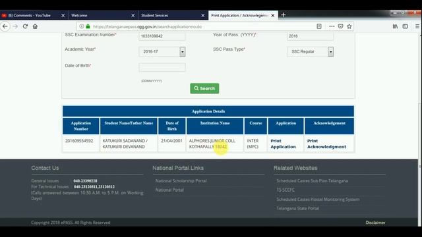Image resolution: width=422 pixels, height=237 pixels.
Task: Click Institution Name column header
Action: point(215,126)
